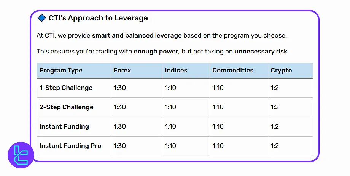Click the 1-Step Challenge row label
The height and width of the screenshot is (176, 350).
coord(66,88)
